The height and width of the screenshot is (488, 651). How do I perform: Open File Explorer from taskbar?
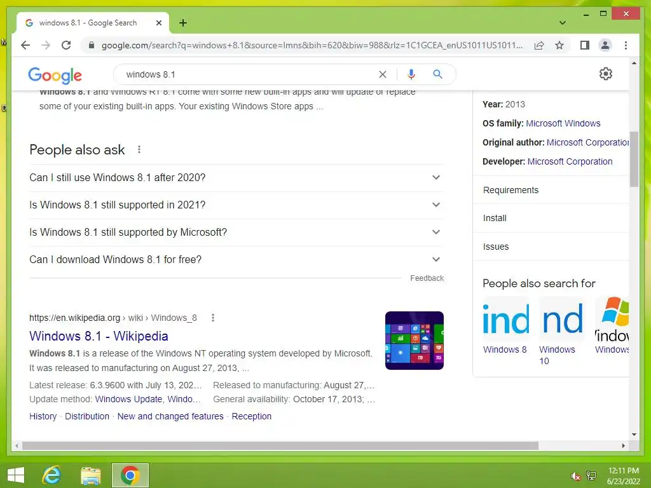90,475
